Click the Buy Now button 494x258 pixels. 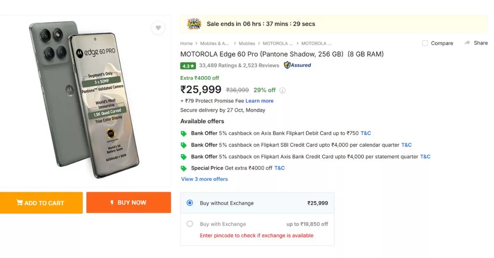click(x=128, y=202)
